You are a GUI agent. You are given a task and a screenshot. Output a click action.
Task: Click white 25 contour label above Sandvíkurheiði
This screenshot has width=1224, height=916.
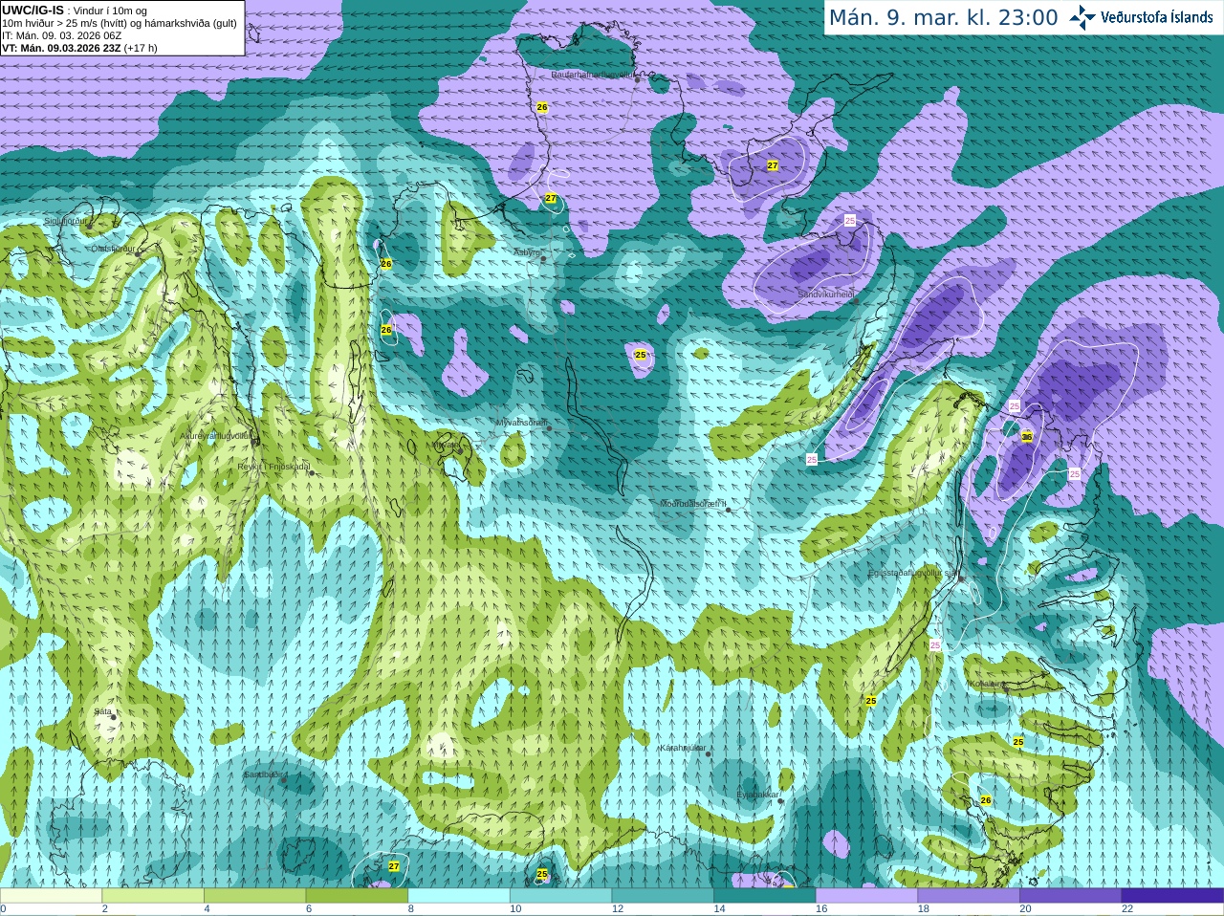click(x=850, y=220)
